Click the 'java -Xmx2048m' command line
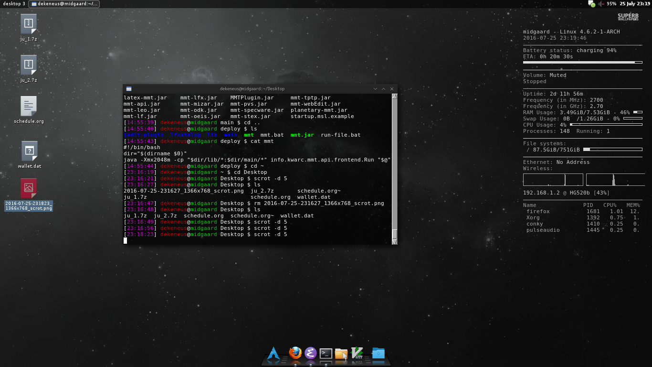The height and width of the screenshot is (367, 652). [x=257, y=160]
